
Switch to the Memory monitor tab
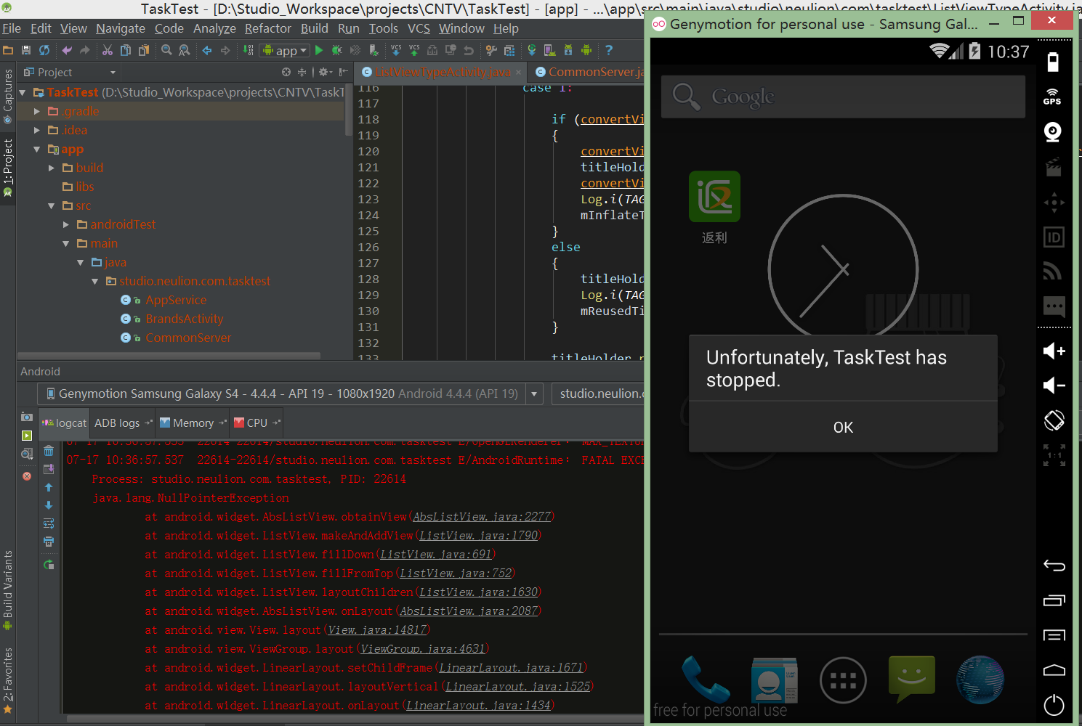pyautogui.click(x=193, y=423)
